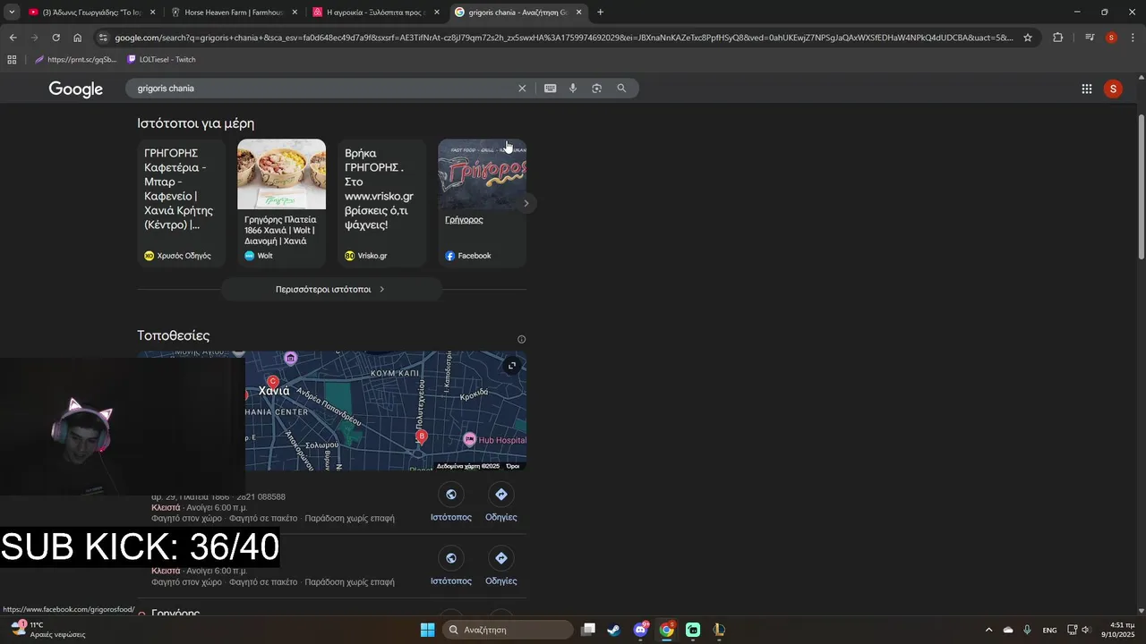Open the Windows Start menu
1146x644 pixels.
coord(427,630)
